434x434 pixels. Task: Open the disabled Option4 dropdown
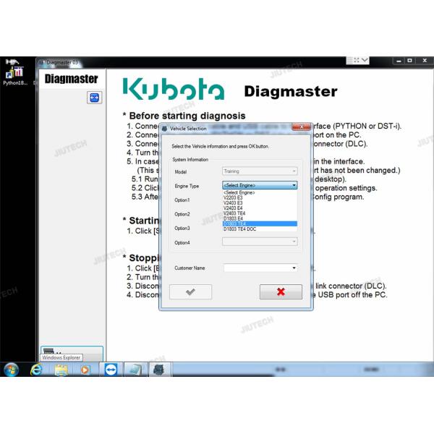(x=260, y=242)
